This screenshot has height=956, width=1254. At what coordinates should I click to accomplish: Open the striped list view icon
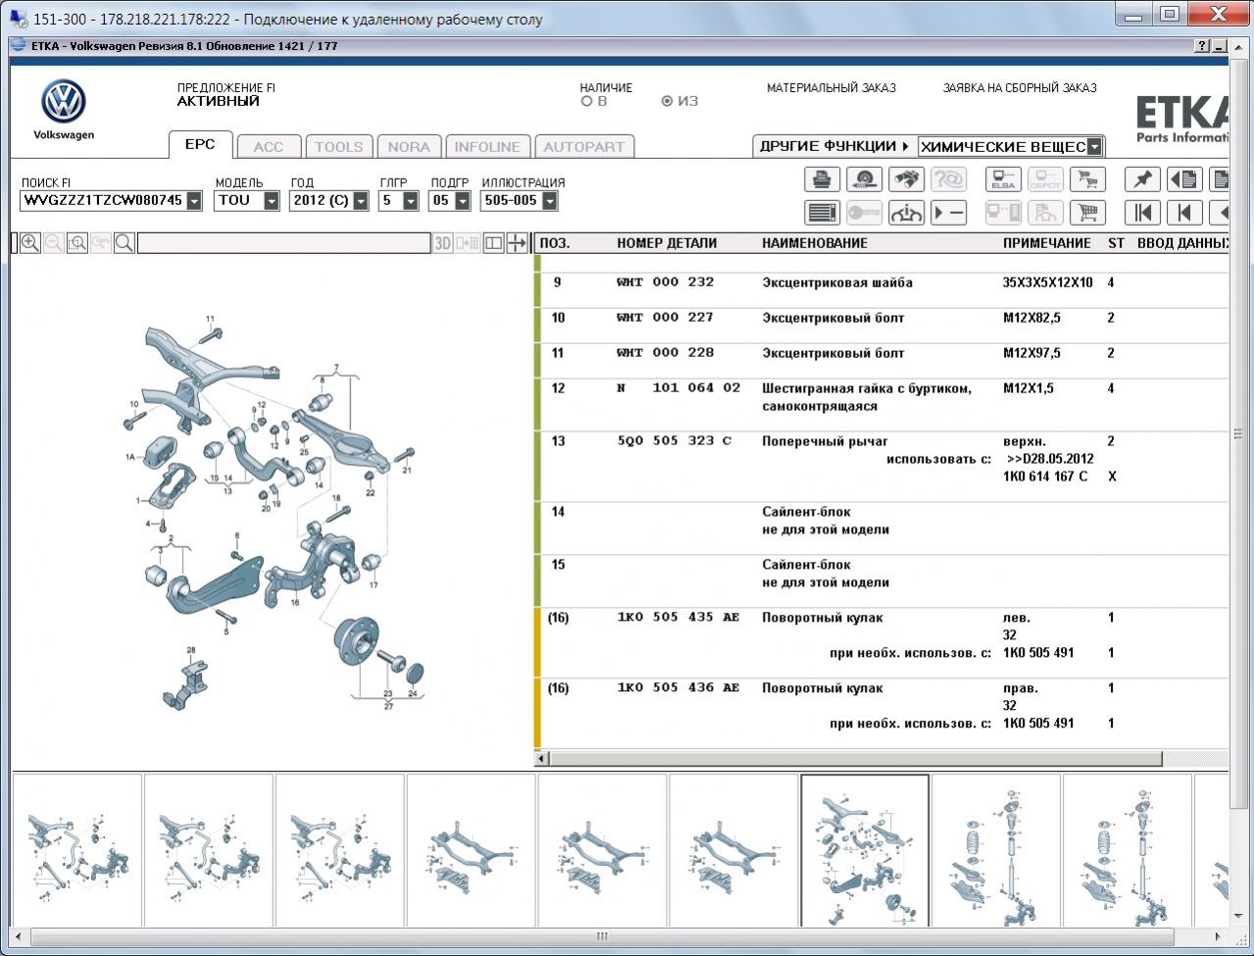[x=822, y=213]
